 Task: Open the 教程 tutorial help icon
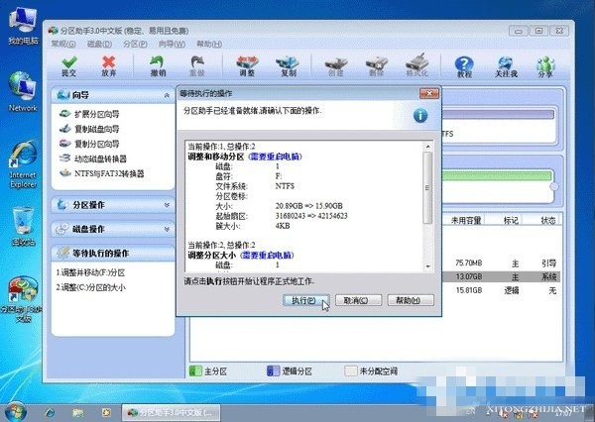click(464, 66)
